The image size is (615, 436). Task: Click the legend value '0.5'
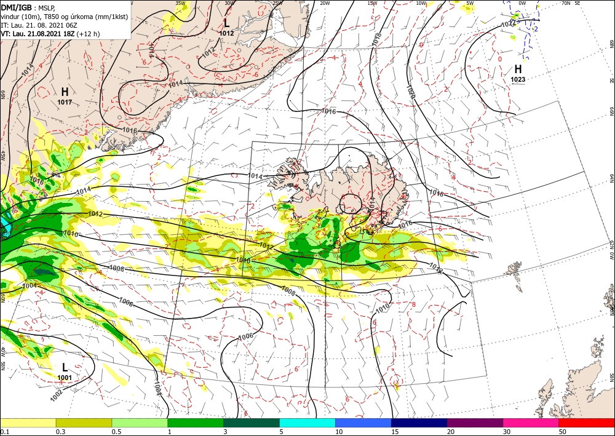point(116,432)
